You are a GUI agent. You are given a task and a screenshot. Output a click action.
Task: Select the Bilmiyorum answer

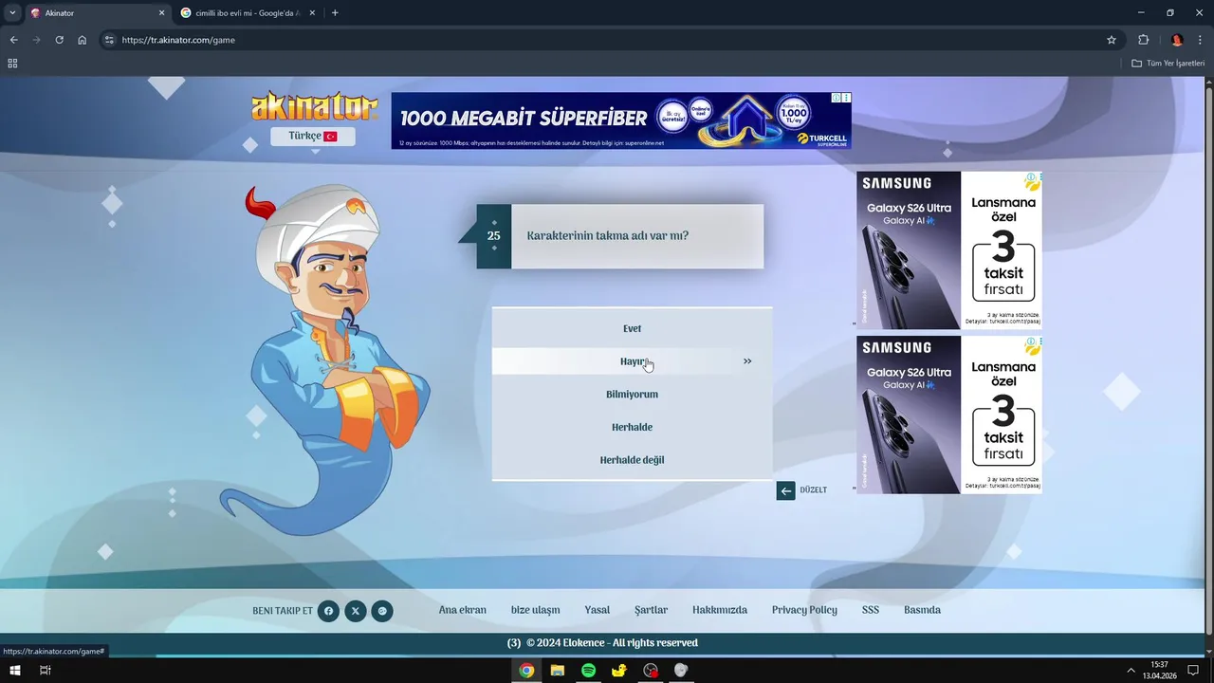click(632, 395)
